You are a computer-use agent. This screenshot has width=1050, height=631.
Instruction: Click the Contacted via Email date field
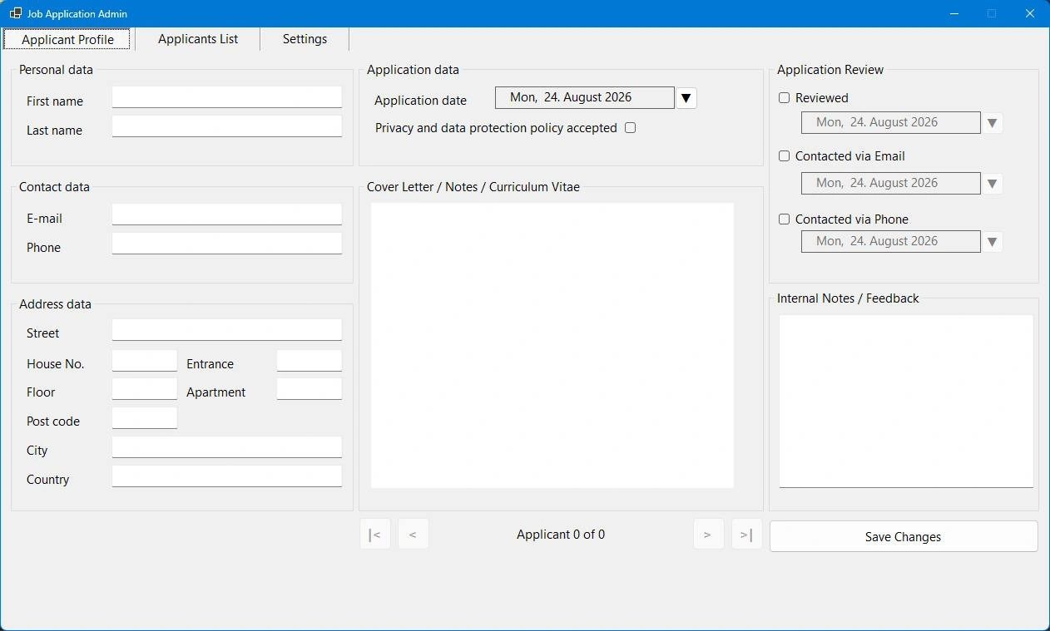tap(891, 183)
